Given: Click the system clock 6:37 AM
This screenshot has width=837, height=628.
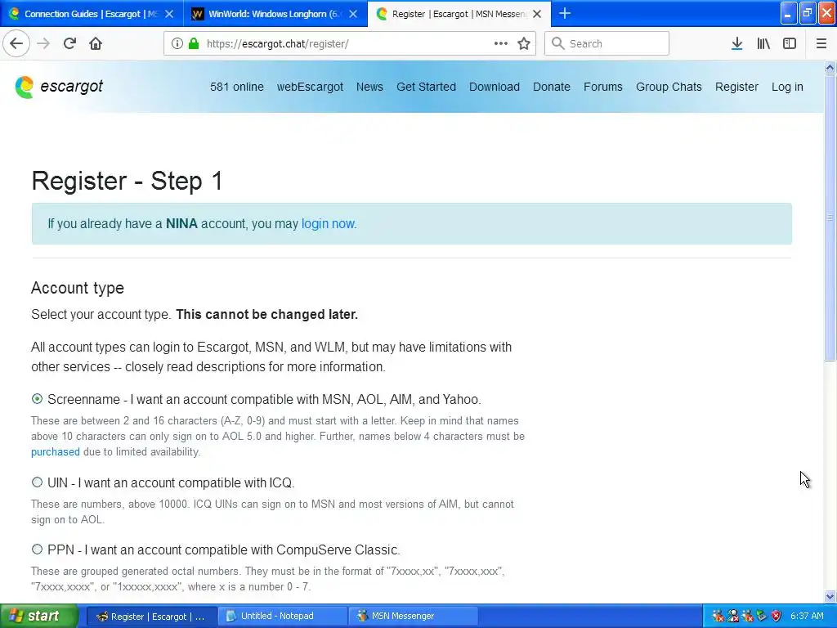Looking at the screenshot, I should (x=807, y=616).
